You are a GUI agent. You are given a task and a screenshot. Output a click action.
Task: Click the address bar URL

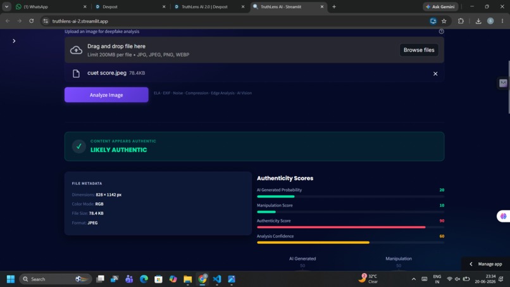pos(80,21)
